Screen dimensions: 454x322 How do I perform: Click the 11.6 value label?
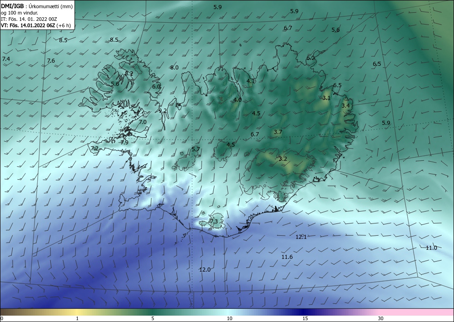pos(287,257)
